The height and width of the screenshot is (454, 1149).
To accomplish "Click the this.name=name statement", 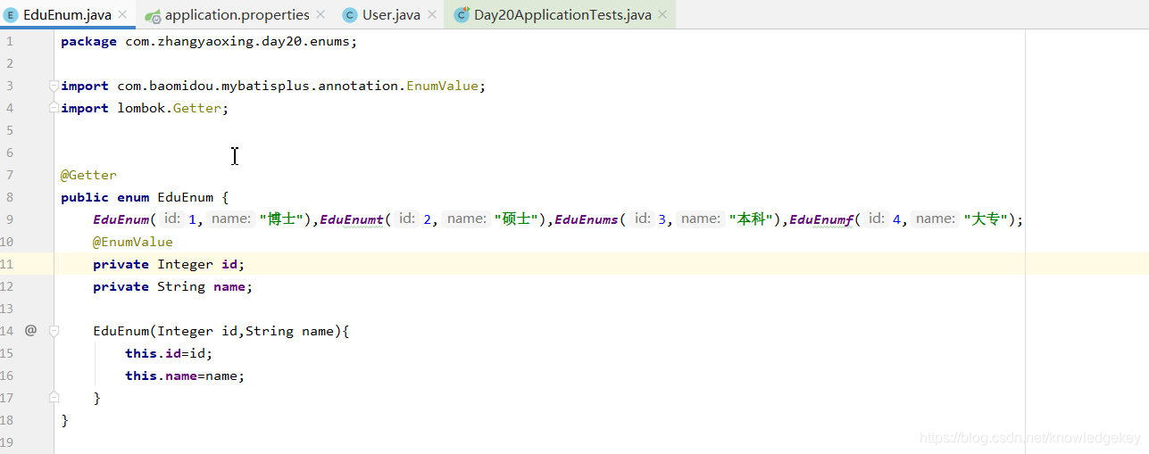I will tap(185, 376).
